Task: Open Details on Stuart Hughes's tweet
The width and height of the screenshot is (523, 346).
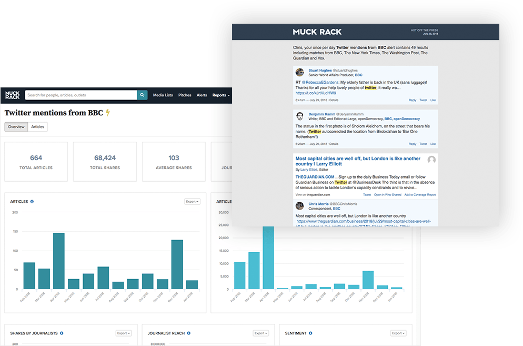Action: coord(334,100)
